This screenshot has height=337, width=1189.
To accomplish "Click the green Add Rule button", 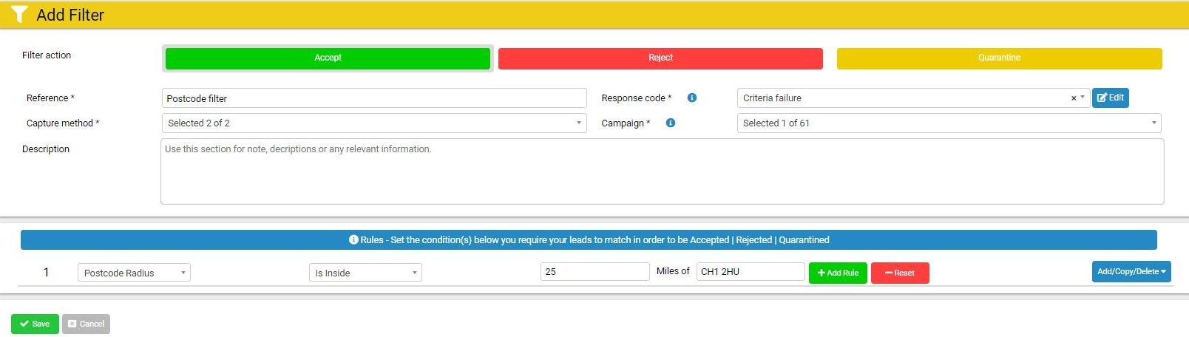I will tap(838, 273).
